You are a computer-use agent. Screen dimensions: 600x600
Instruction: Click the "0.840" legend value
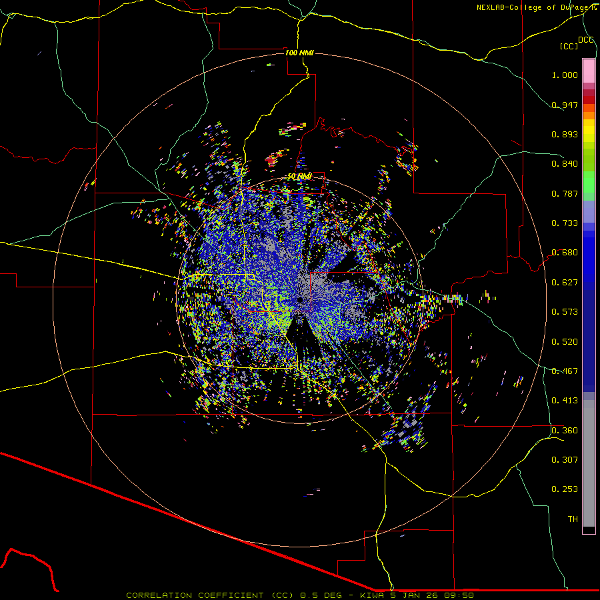565,164
